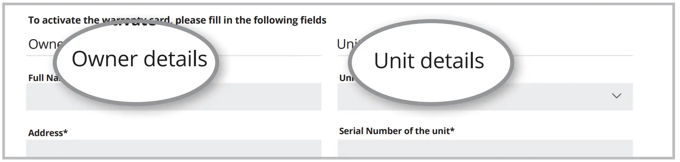Click the magnified Unit details callout
The width and height of the screenshot is (680, 162).
[429, 61]
